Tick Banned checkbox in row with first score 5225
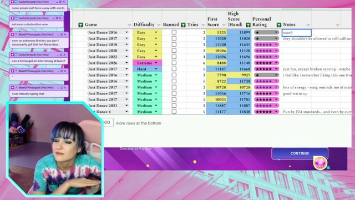The height and width of the screenshot is (200, 355). (x=174, y=32)
